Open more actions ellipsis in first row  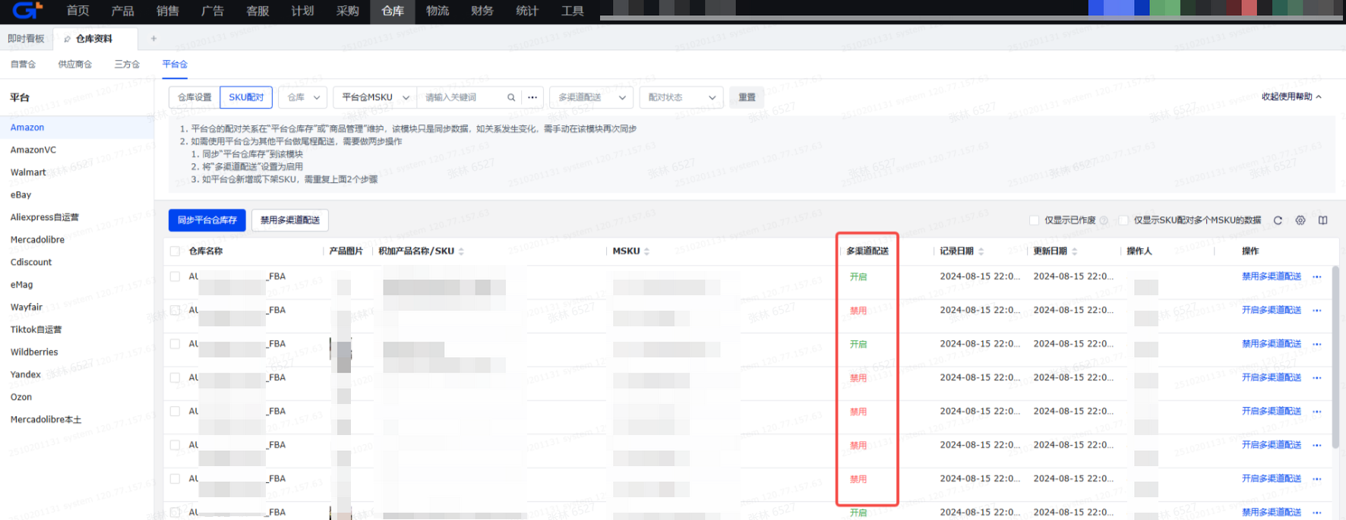[x=1317, y=277]
